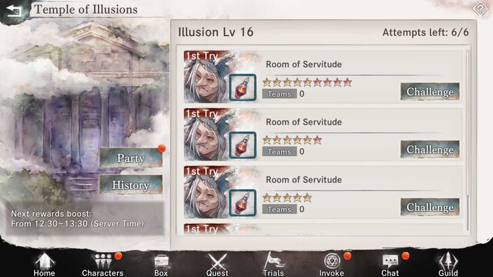Select the boss portrait of third room
The width and height of the screenshot is (493, 277).
(x=206, y=192)
